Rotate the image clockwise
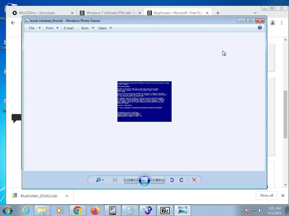 tap(181, 180)
